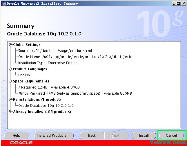
Task: Select the Product Languages heading
Action: tap(30, 69)
